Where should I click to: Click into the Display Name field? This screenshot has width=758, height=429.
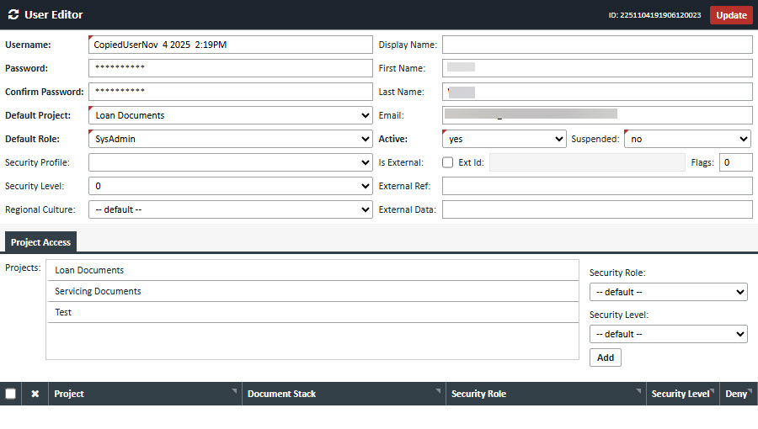597,45
